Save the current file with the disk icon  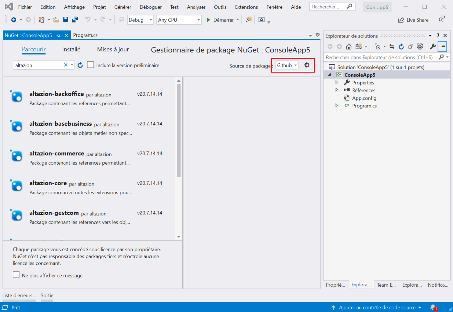(66, 20)
